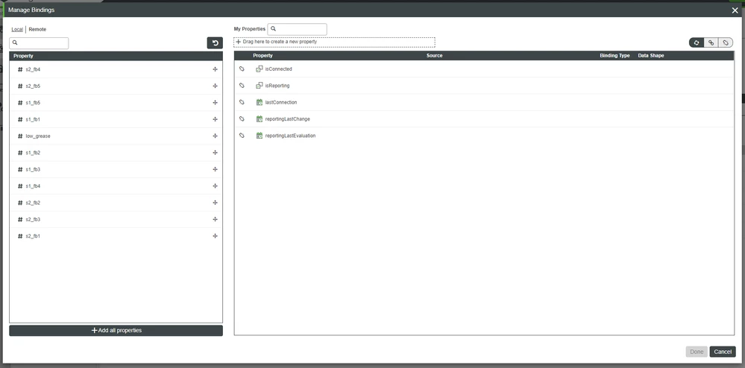Select the reportingLastEvaluation property name
This screenshot has height=368, width=745.
point(290,136)
